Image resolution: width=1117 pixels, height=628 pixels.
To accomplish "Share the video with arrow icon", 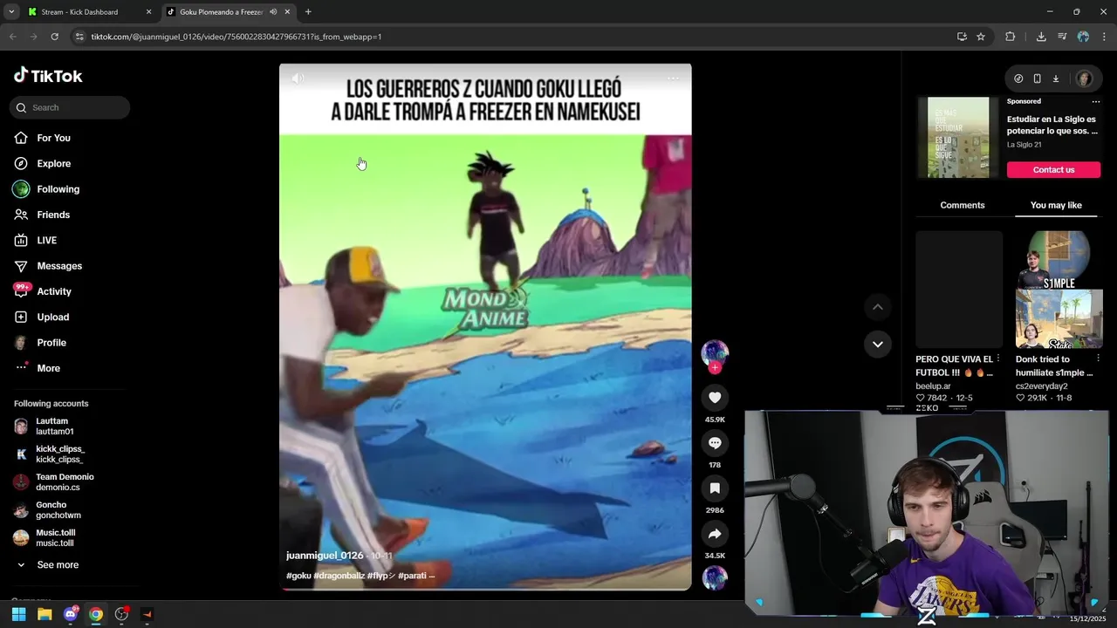I will [x=715, y=534].
